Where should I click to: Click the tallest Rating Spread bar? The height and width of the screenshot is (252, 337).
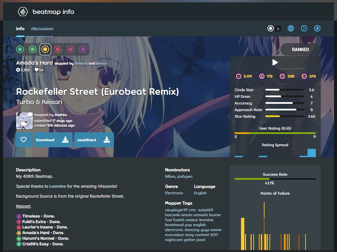pyautogui.click(x=312, y=153)
